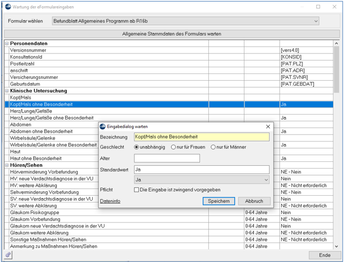Click the settings gears icon at bottom left
This screenshot has height=262, width=344.
click(x=8, y=255)
